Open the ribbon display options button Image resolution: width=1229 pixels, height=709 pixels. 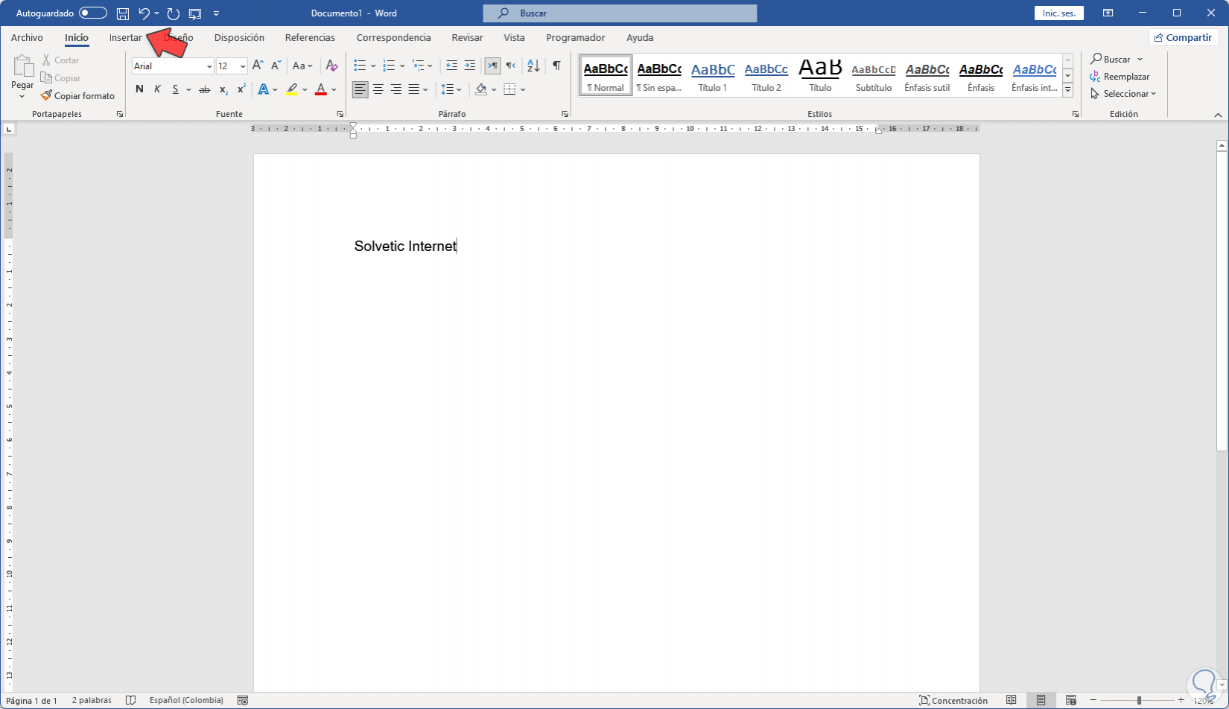coord(1108,13)
